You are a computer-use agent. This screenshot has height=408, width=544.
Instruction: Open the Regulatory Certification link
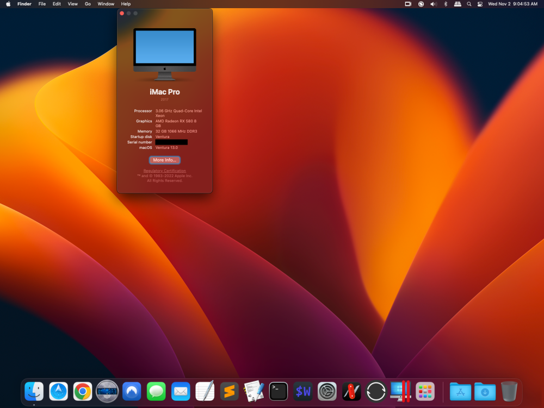coord(165,171)
